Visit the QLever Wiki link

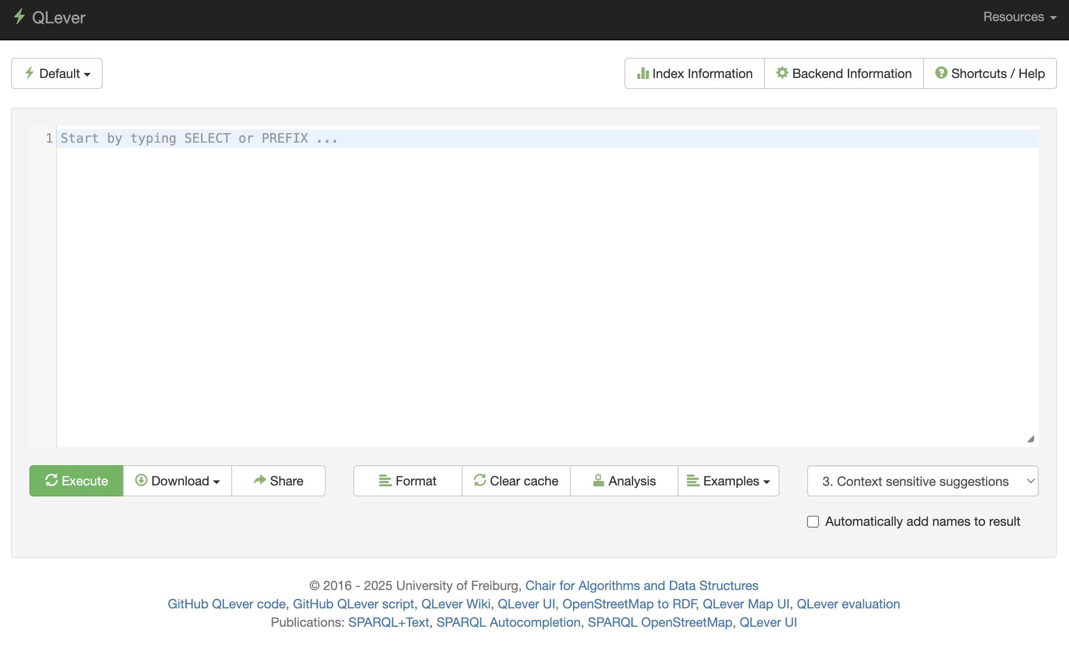coord(456,604)
